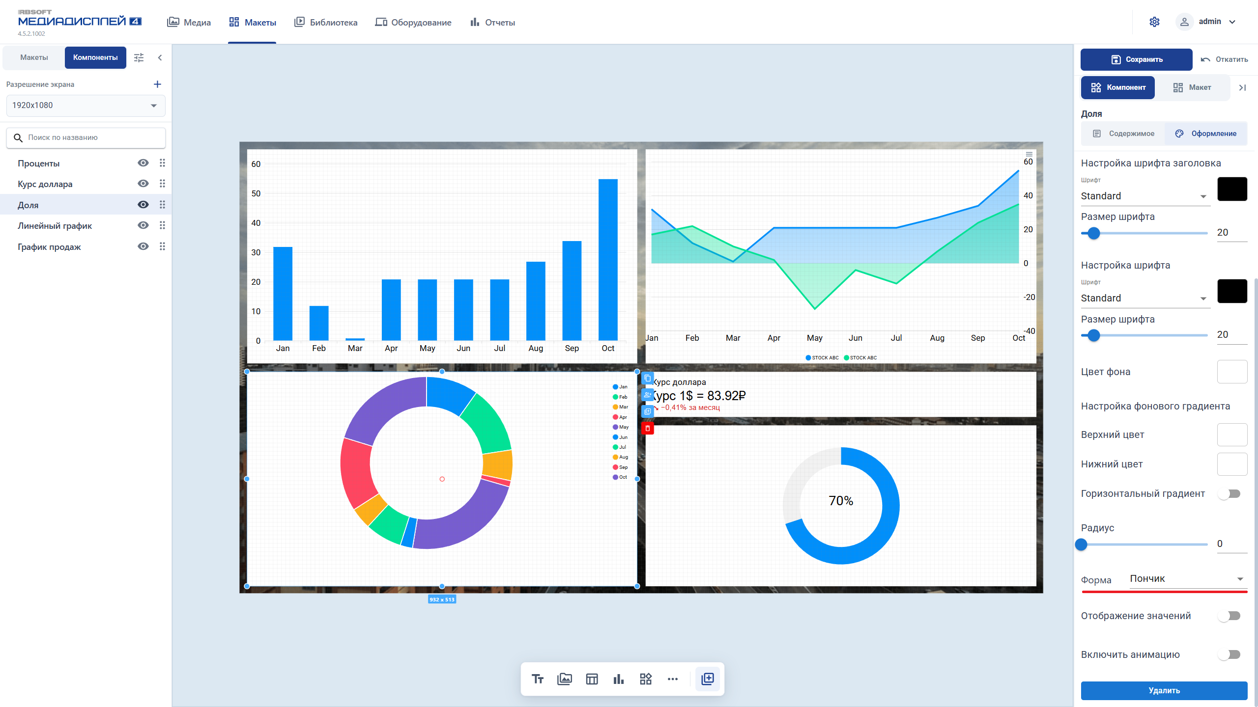
Task: Click the filter sliders icon beside Компоненты
Action: click(x=139, y=57)
